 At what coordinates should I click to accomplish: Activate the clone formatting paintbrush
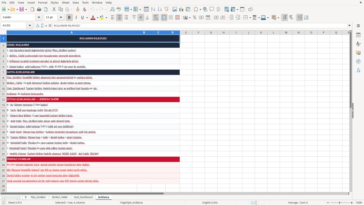(78, 9)
